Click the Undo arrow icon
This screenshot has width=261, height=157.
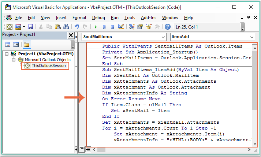coord(77,26)
